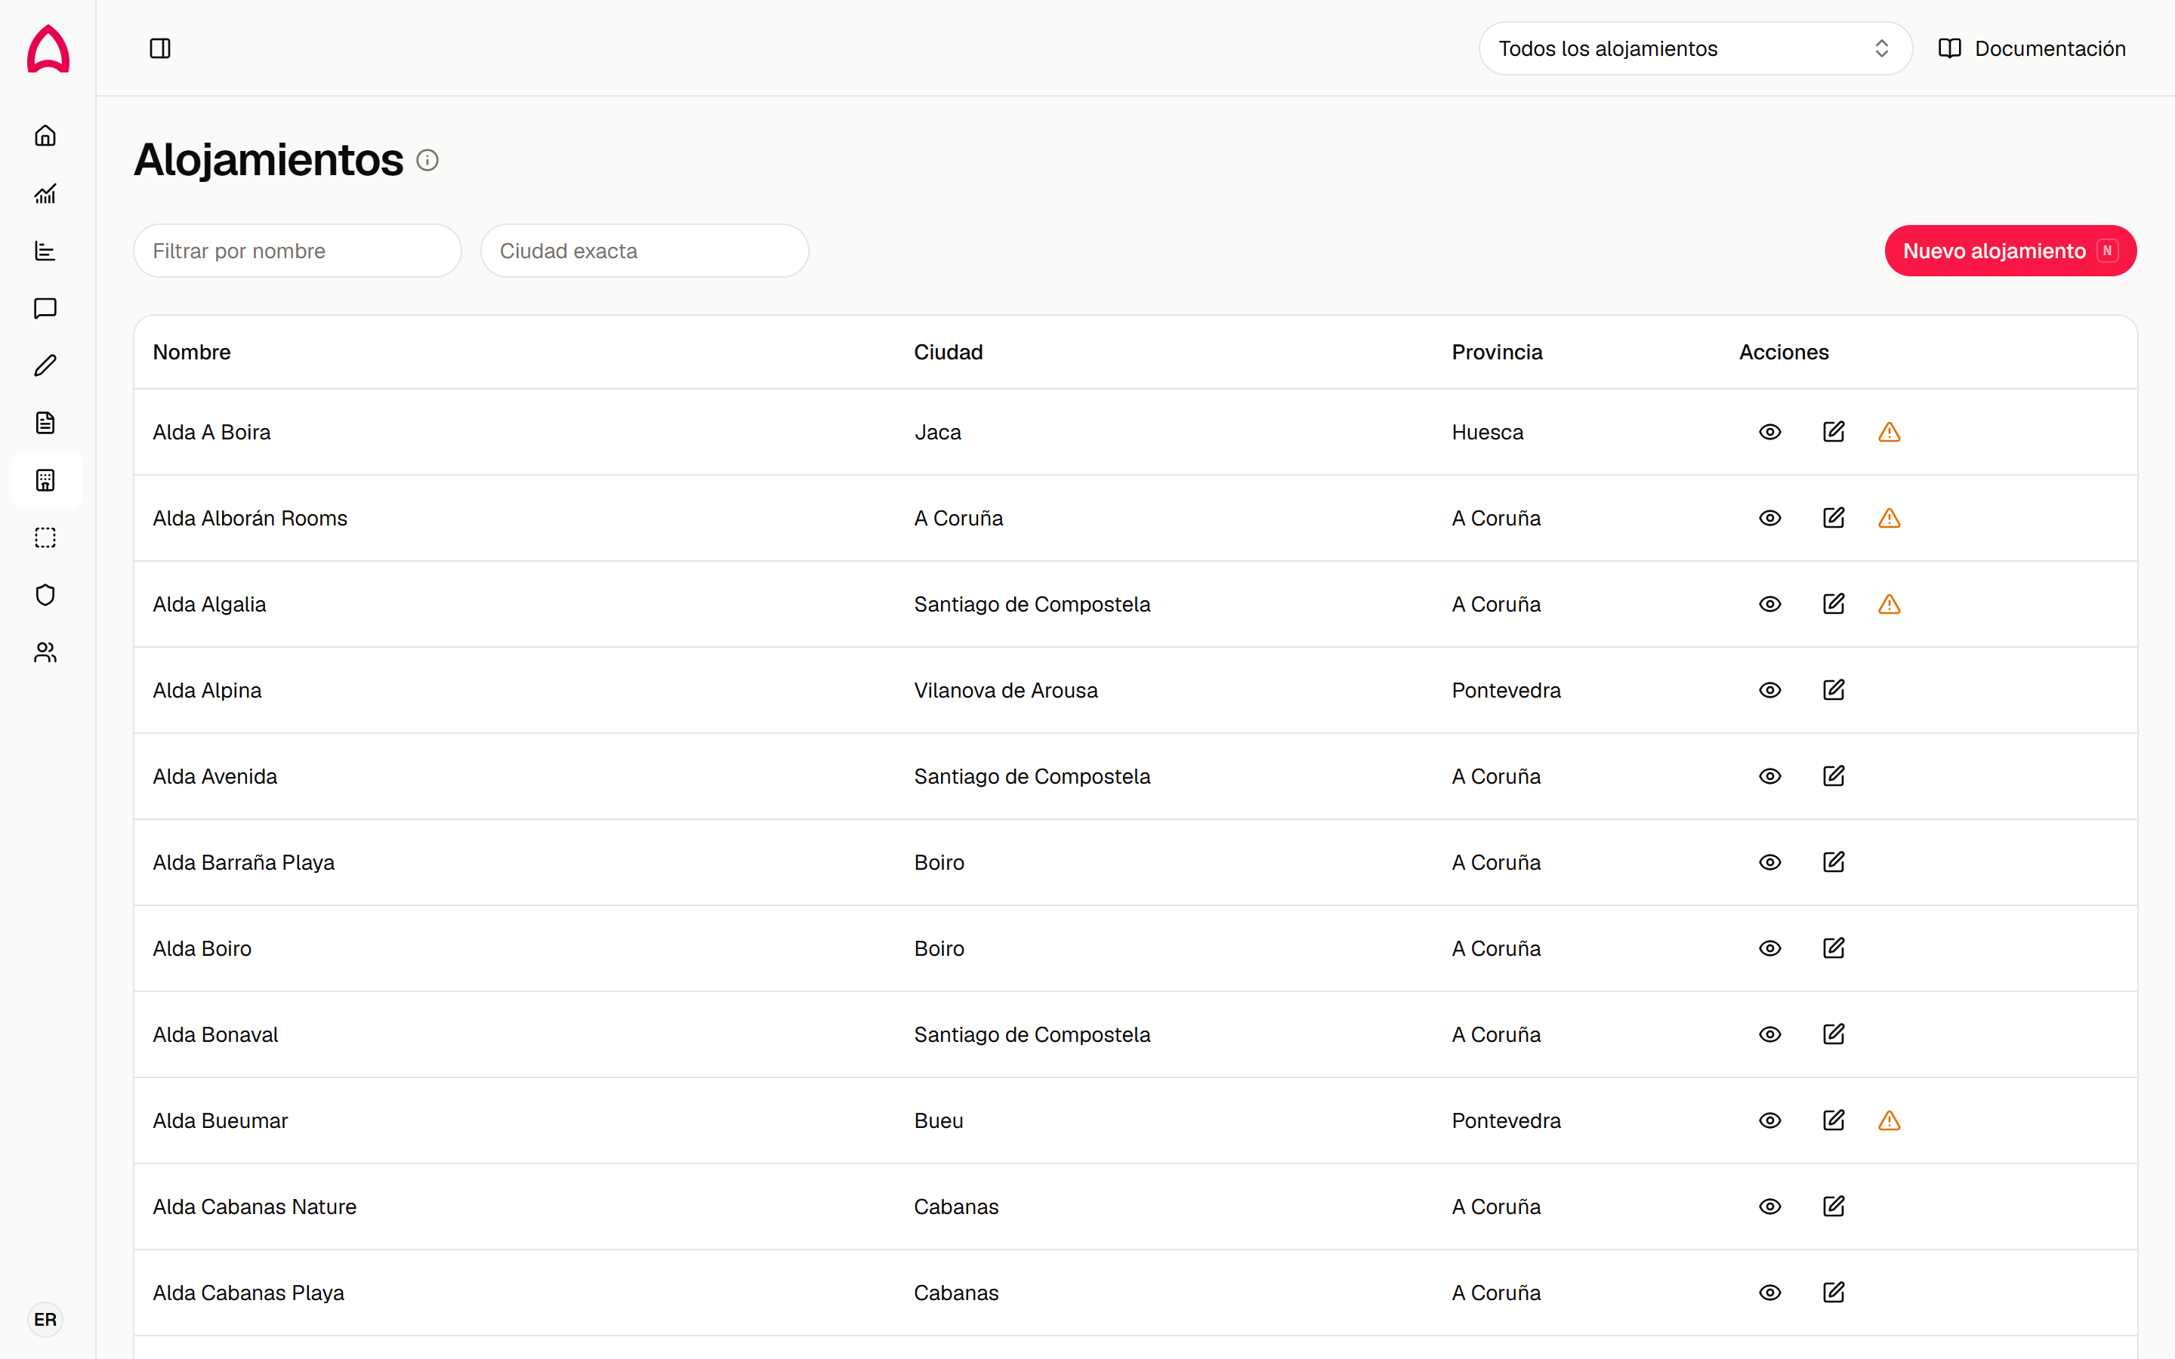View the Alda Bueumar accommodation
The height and width of the screenshot is (1359, 2175).
(1769, 1121)
